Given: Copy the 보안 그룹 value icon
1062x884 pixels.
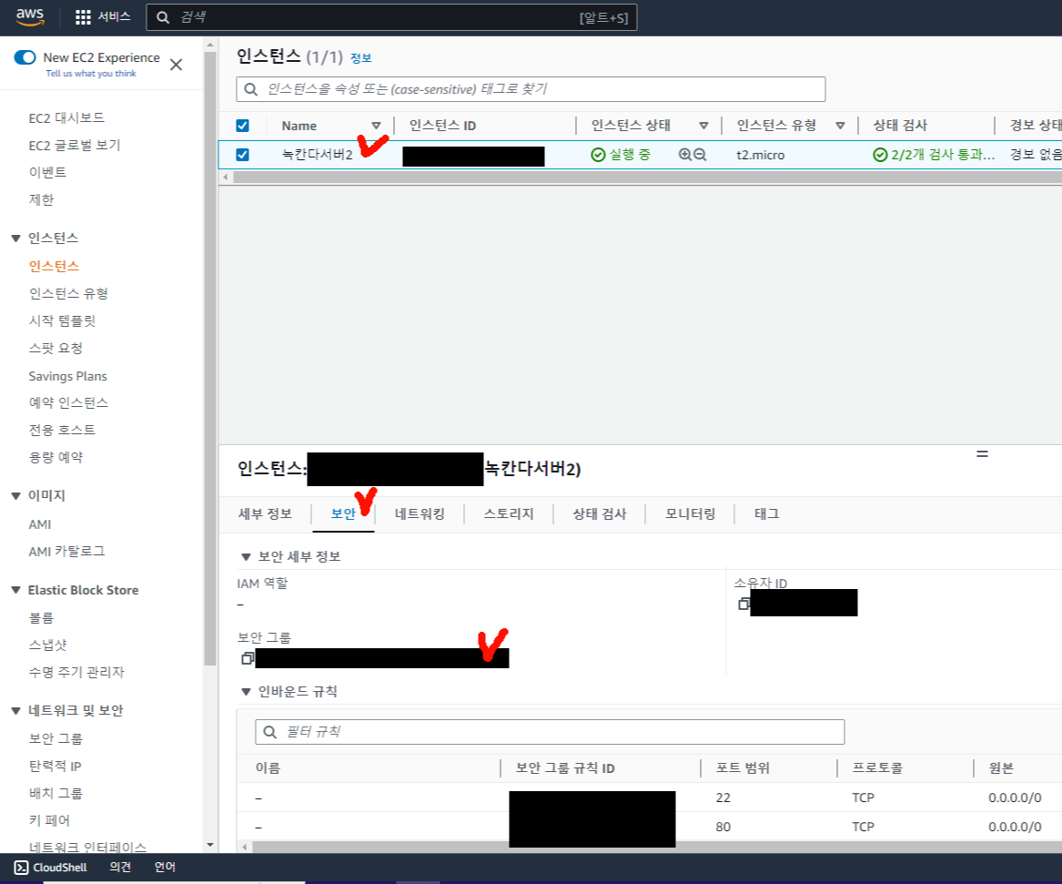Looking at the screenshot, I should [x=248, y=657].
